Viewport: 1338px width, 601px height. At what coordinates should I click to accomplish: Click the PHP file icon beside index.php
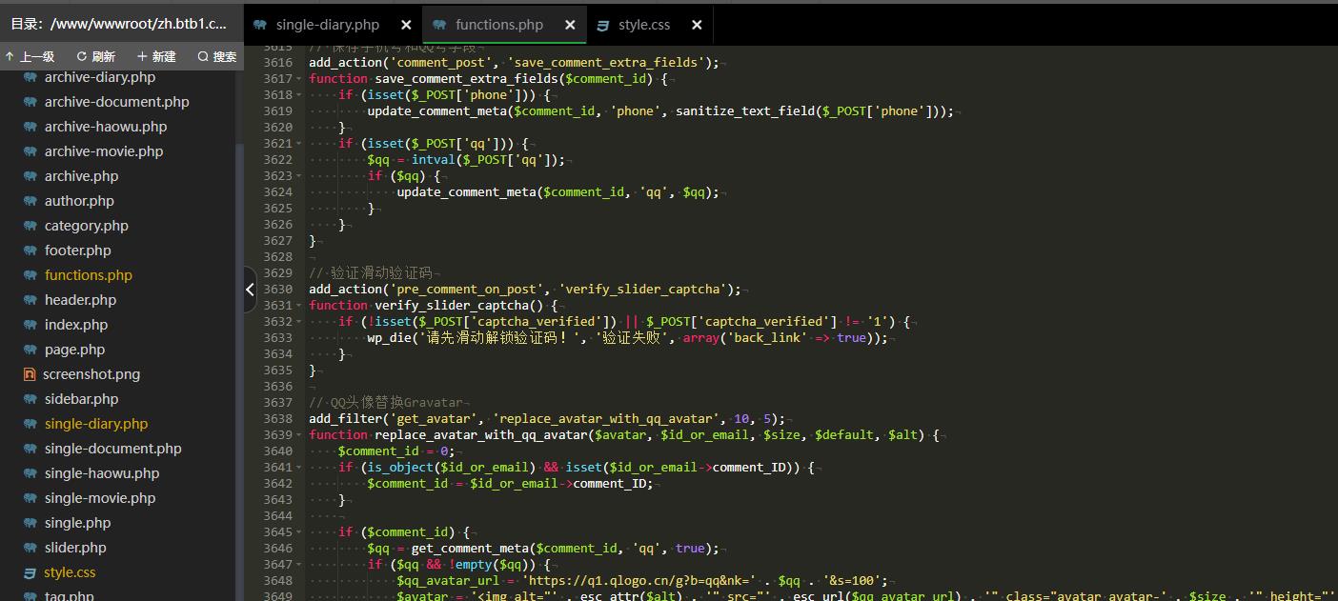30,325
